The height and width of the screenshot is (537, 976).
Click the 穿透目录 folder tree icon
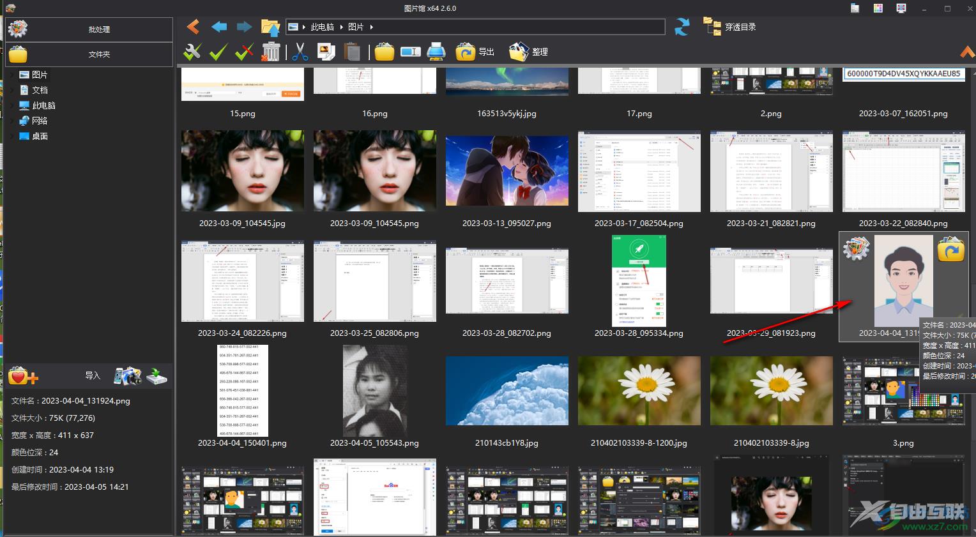tap(712, 26)
